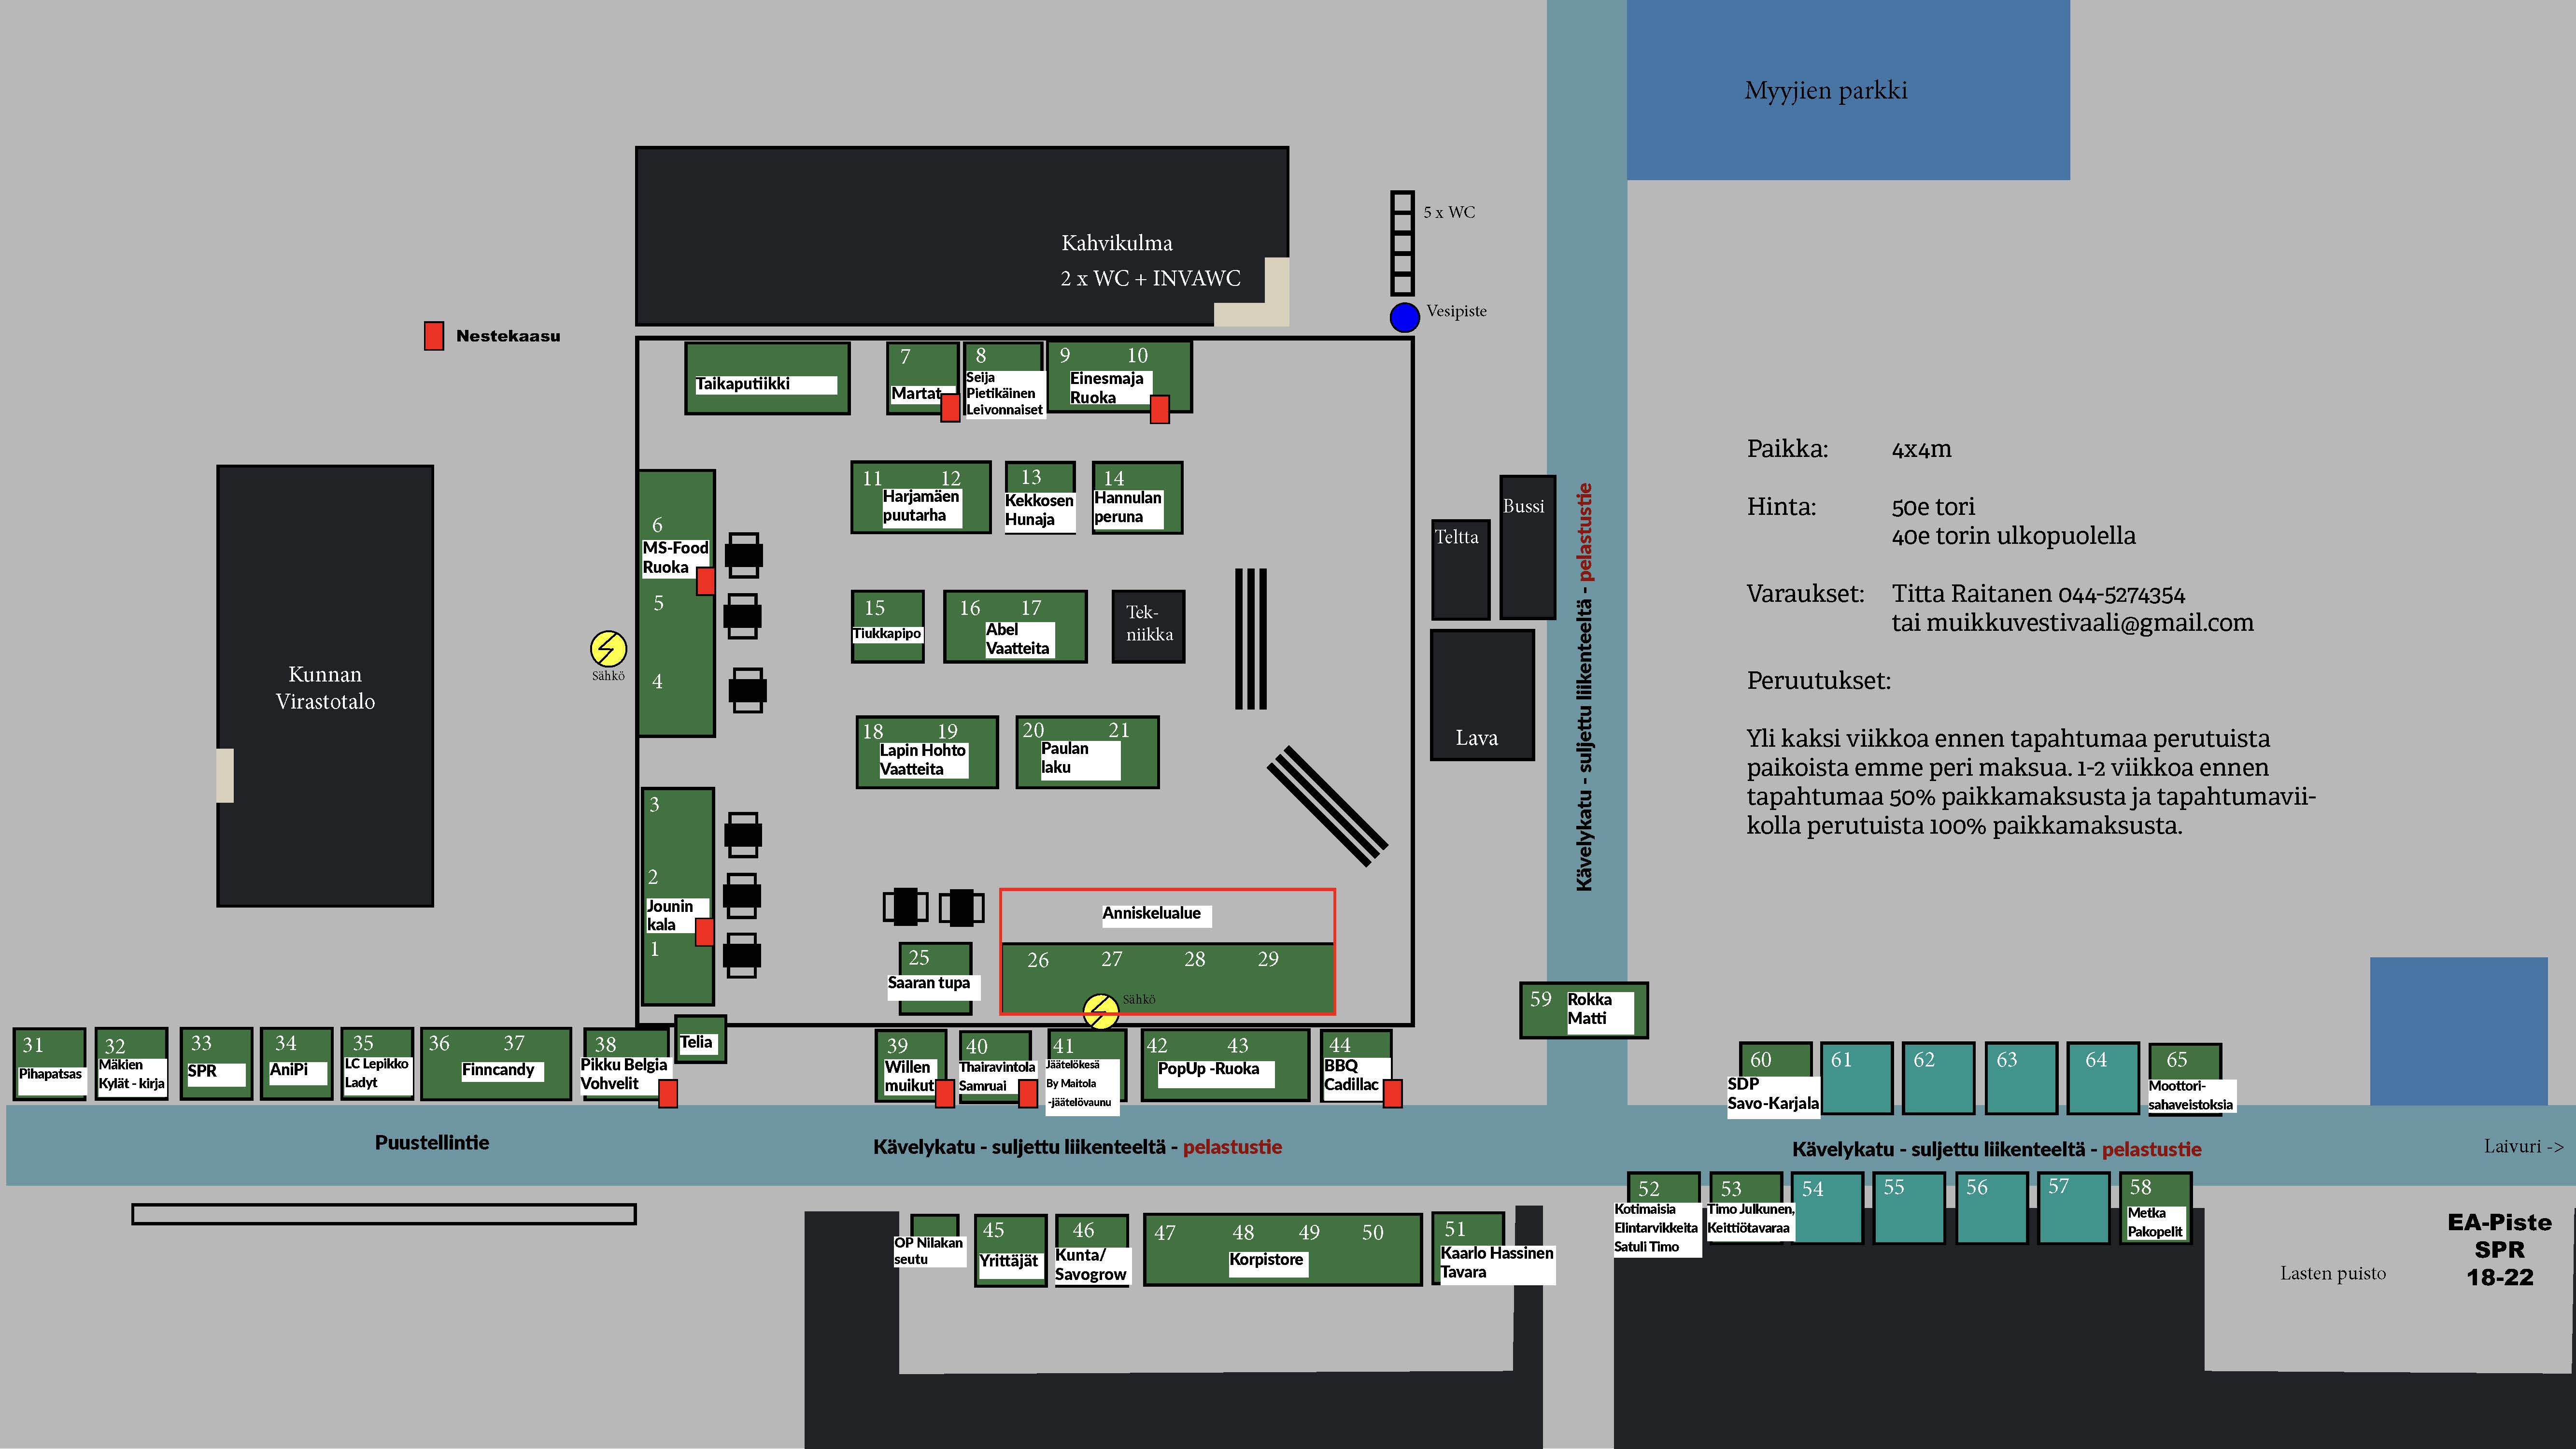Select stall 34 AniPi
This screenshot has height=1449, width=2576.
296,1064
